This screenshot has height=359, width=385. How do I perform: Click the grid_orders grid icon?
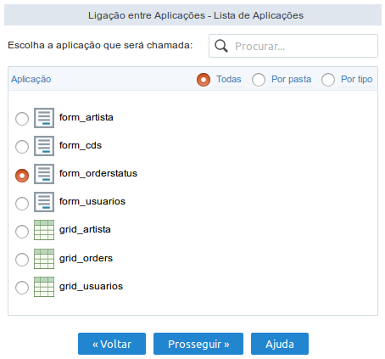pos(44,259)
